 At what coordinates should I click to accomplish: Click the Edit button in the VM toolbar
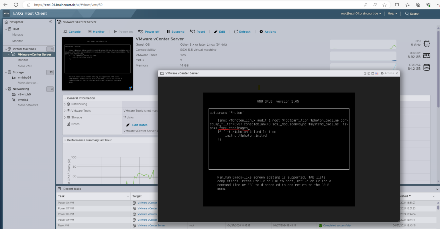[x=219, y=32]
